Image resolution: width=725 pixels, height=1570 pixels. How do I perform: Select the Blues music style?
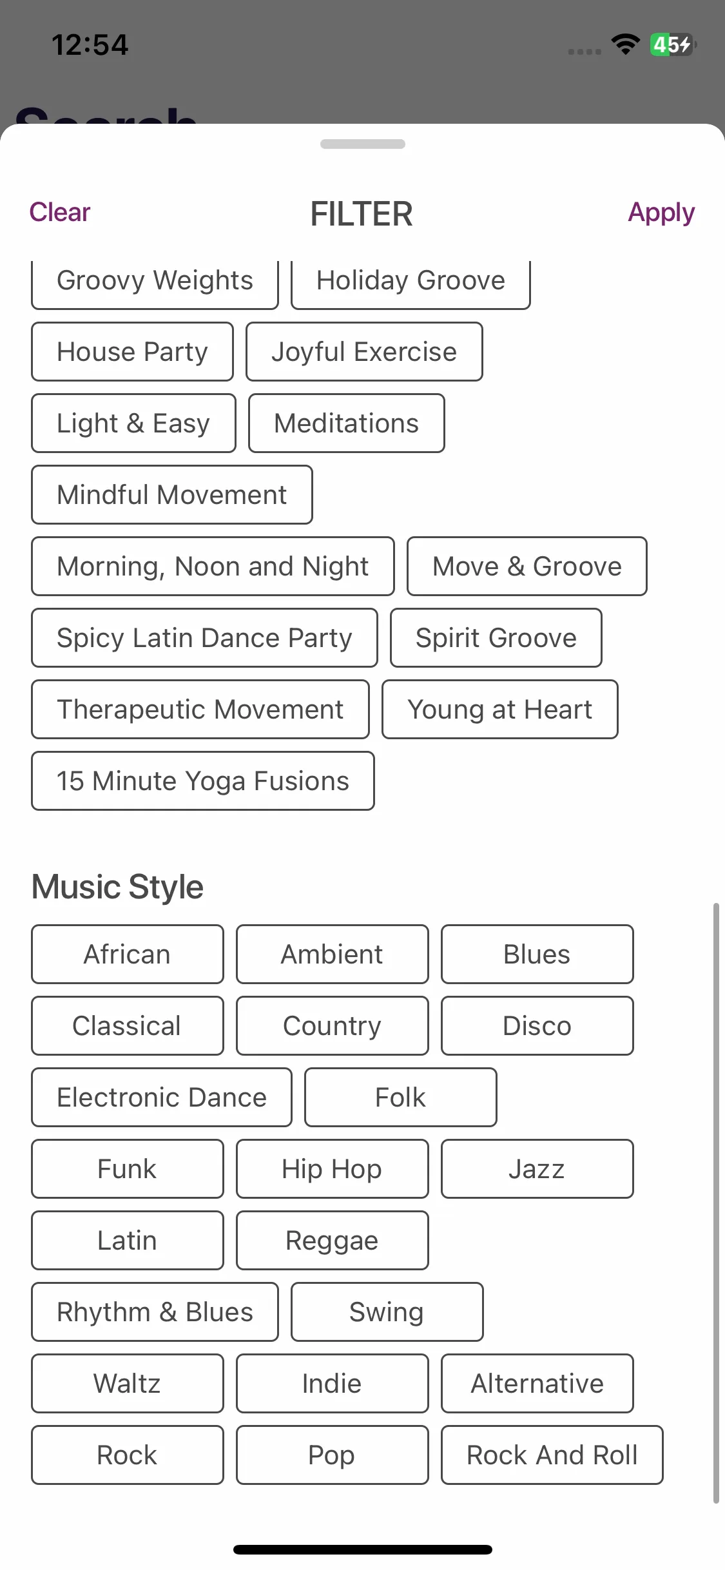tap(537, 955)
